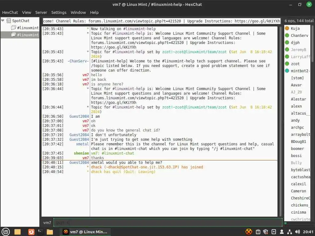Click the highlighted #linuxmint channel icon
This screenshot has width=315, height=236.
14,35
